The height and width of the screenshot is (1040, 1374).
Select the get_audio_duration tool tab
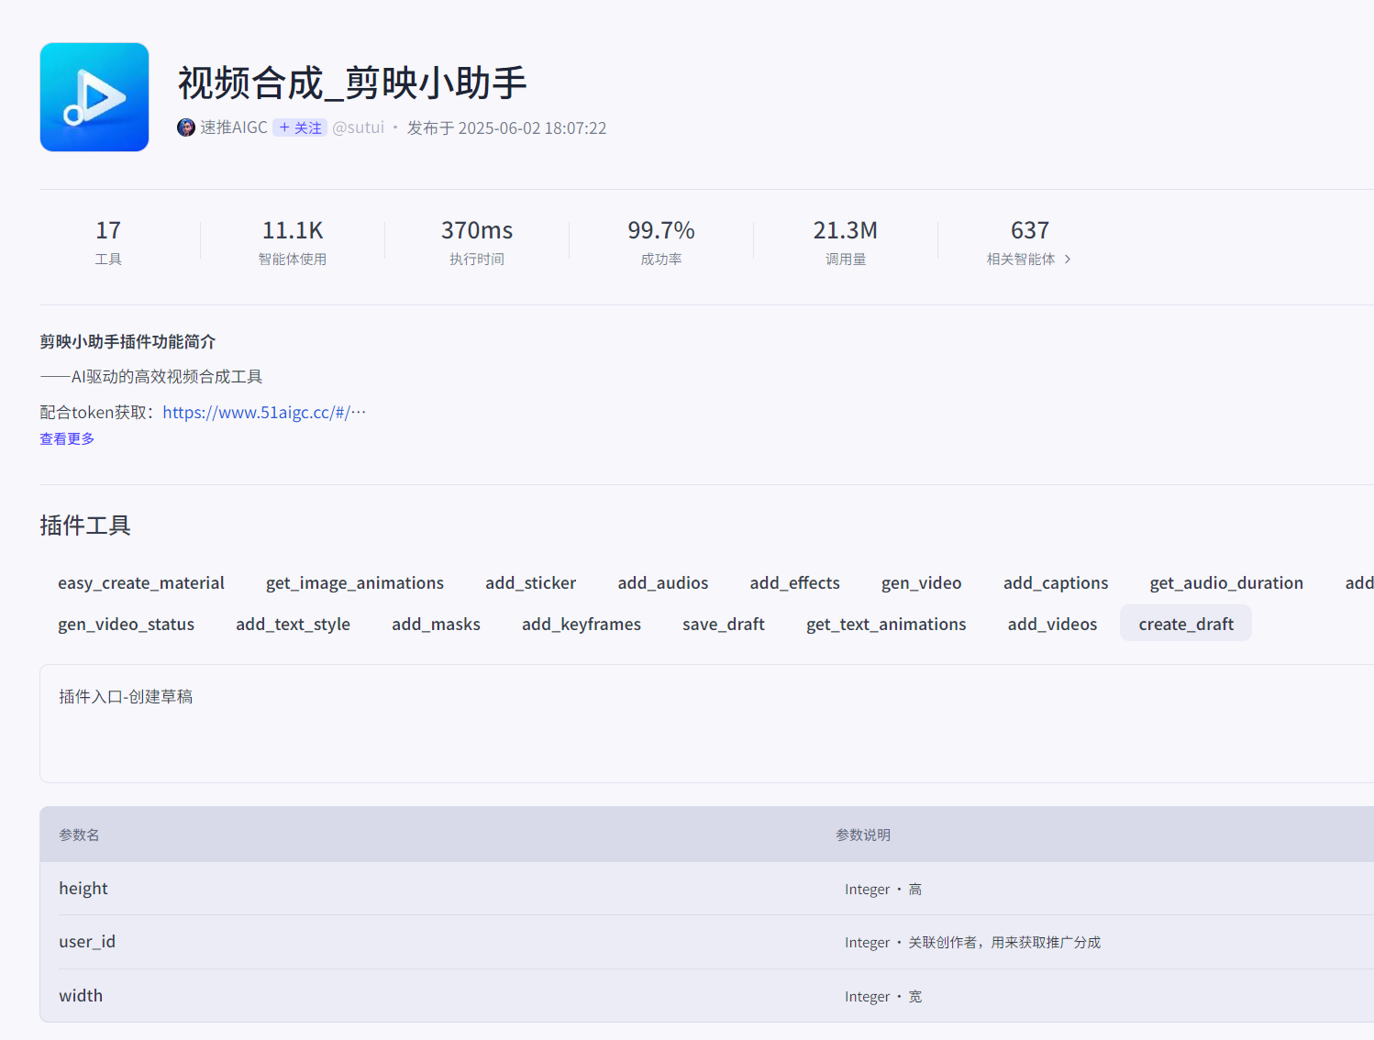tap(1226, 583)
